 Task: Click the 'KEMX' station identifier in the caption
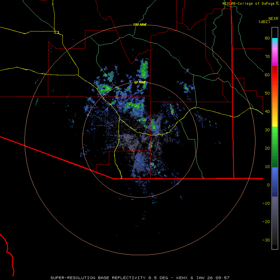(x=182, y=278)
